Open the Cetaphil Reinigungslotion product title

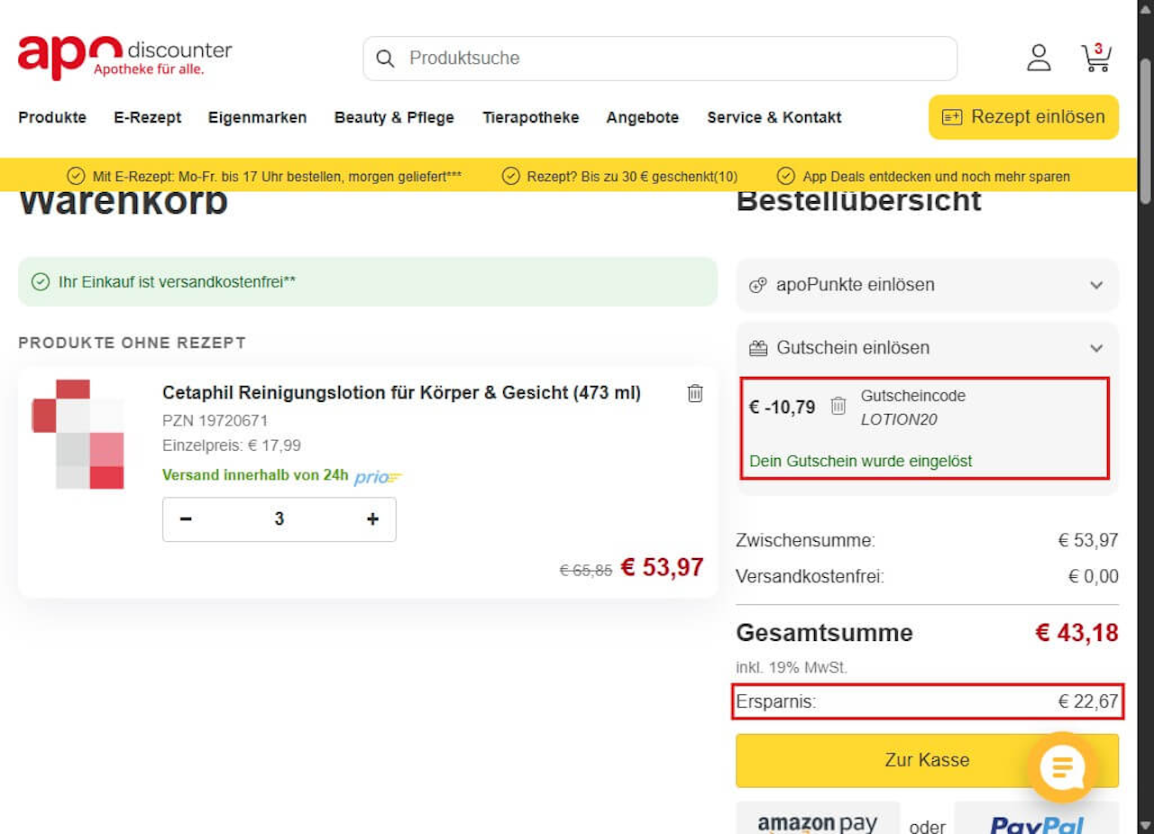point(401,393)
